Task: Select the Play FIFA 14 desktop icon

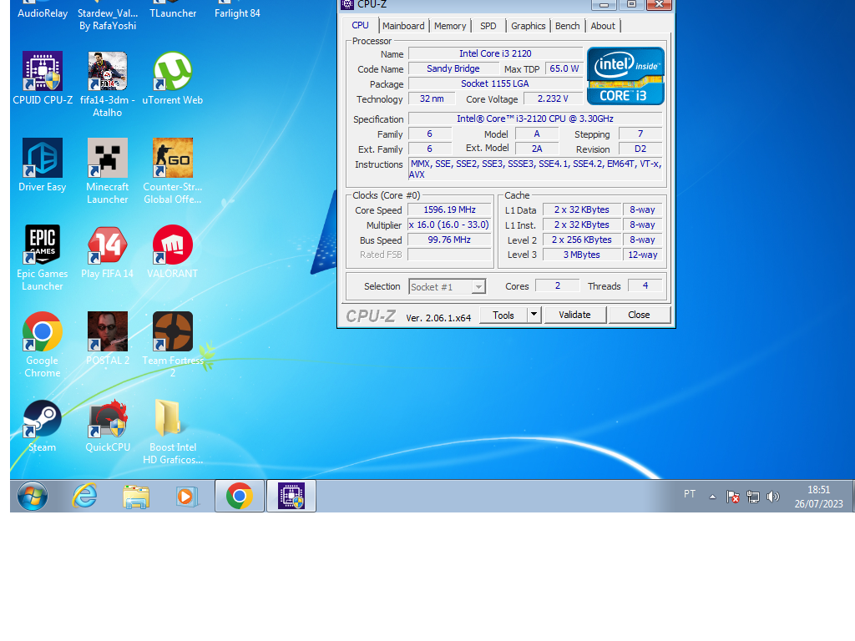Action: [x=108, y=251]
